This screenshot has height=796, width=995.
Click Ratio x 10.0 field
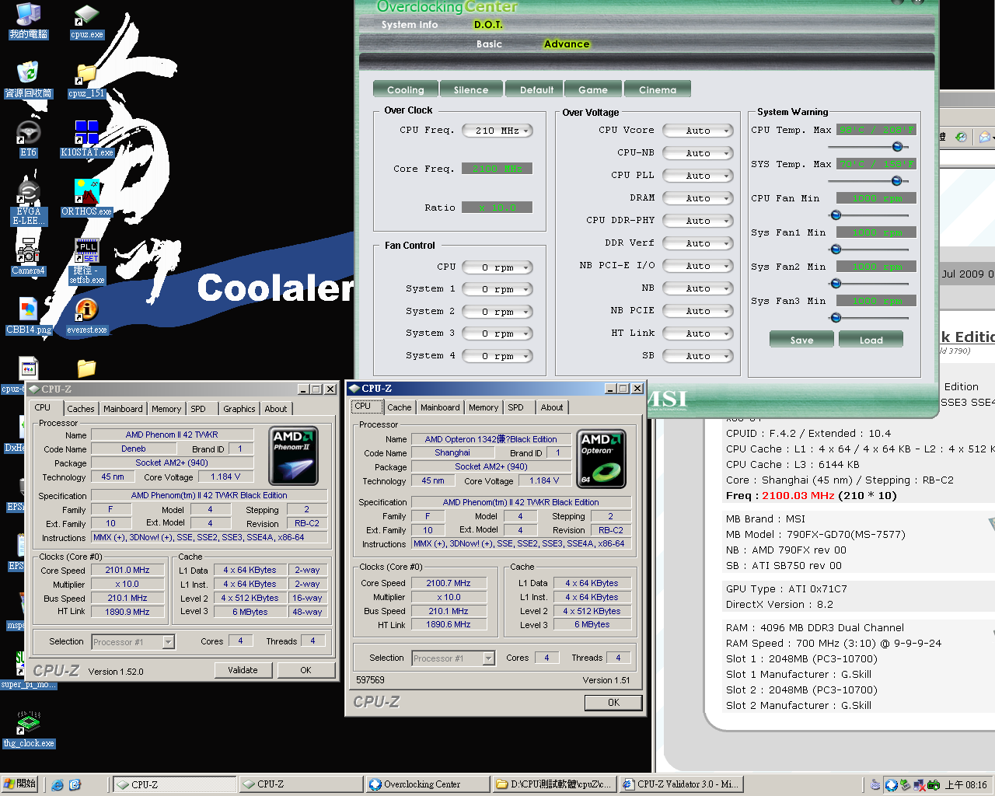(497, 208)
